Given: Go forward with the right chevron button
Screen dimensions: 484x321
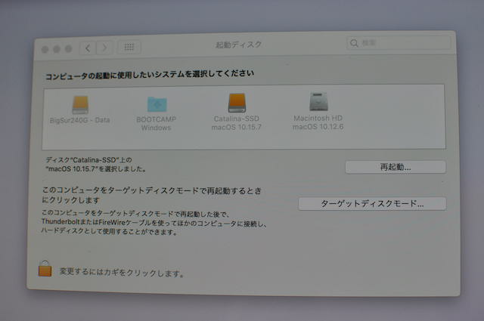Looking at the screenshot, I should pyautogui.click(x=104, y=48).
